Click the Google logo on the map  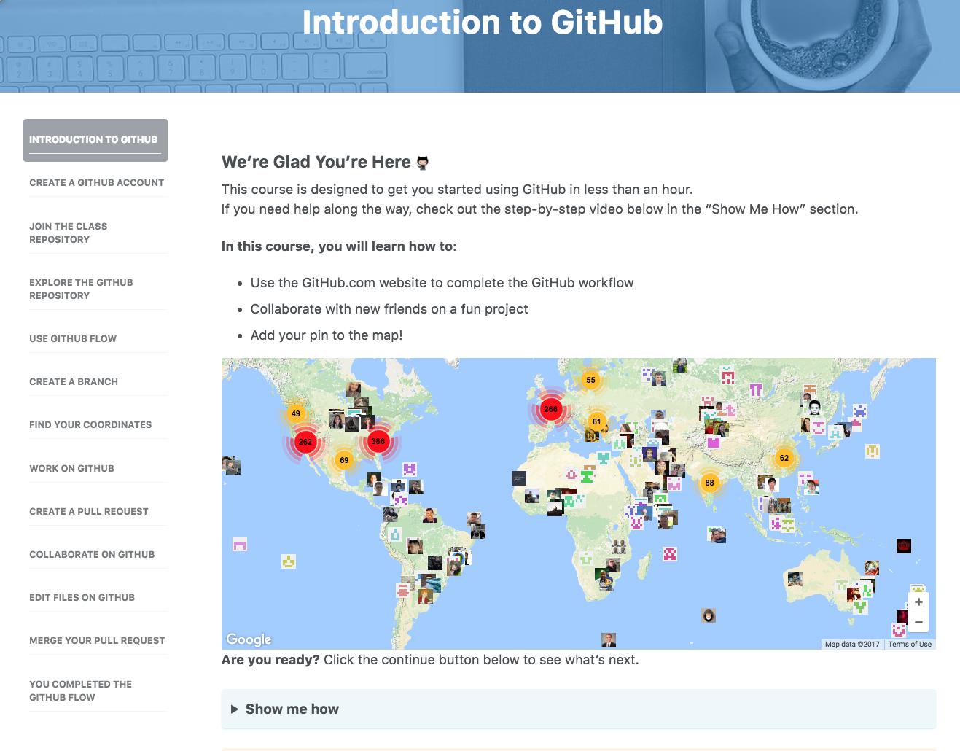coord(249,639)
